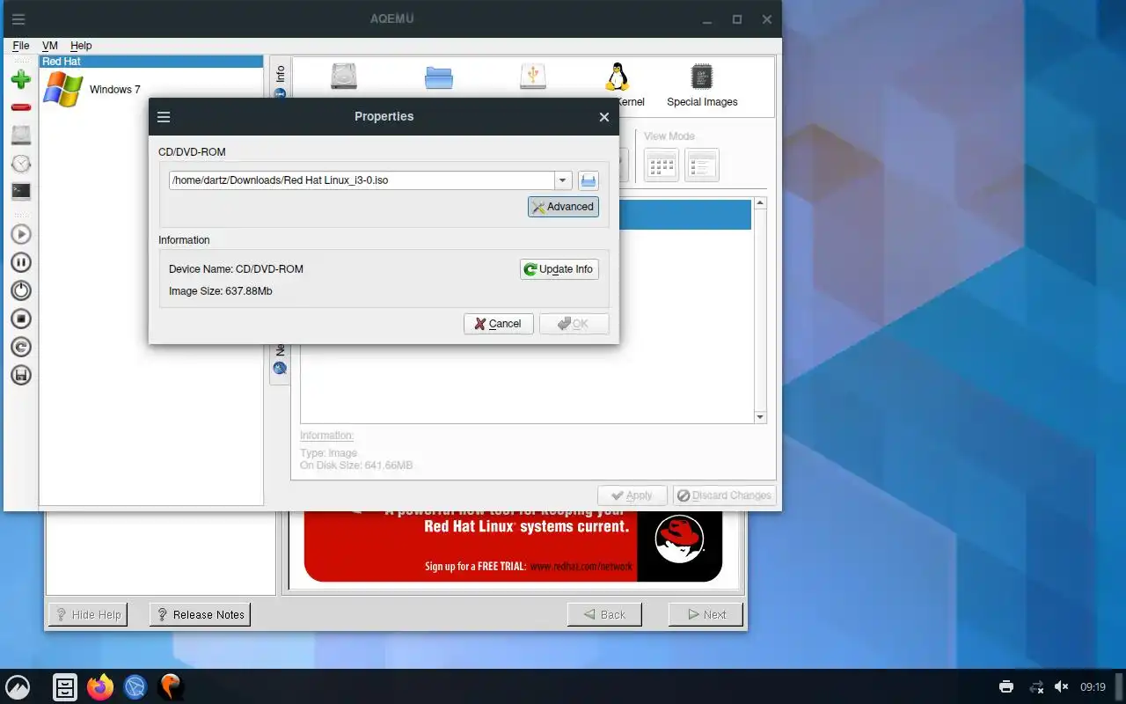Select the vertical Info tab
The width and height of the screenshot is (1126, 704).
tap(280, 80)
